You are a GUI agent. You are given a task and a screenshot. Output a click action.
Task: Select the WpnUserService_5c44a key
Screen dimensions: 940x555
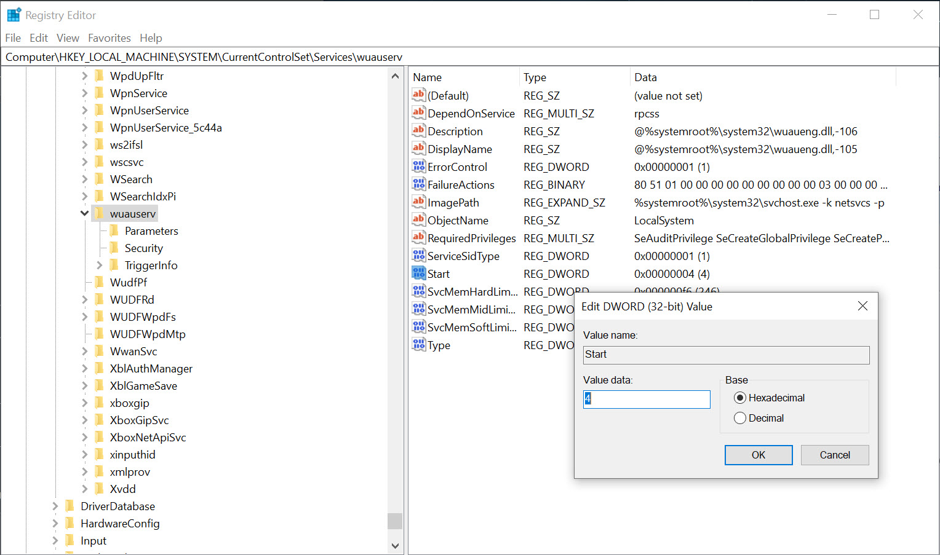(x=165, y=127)
